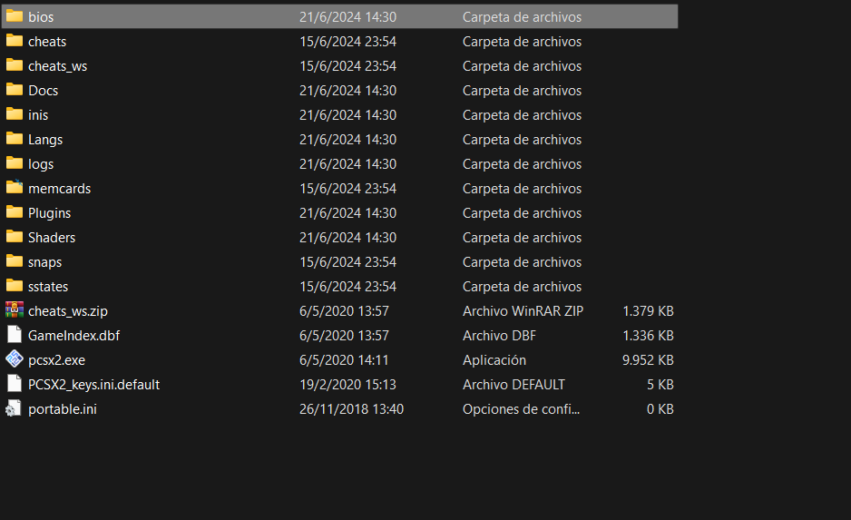Click the pcsx2.exe application icon

pyautogui.click(x=14, y=359)
